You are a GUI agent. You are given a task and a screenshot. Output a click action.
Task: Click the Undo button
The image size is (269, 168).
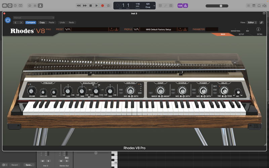point(62,23)
